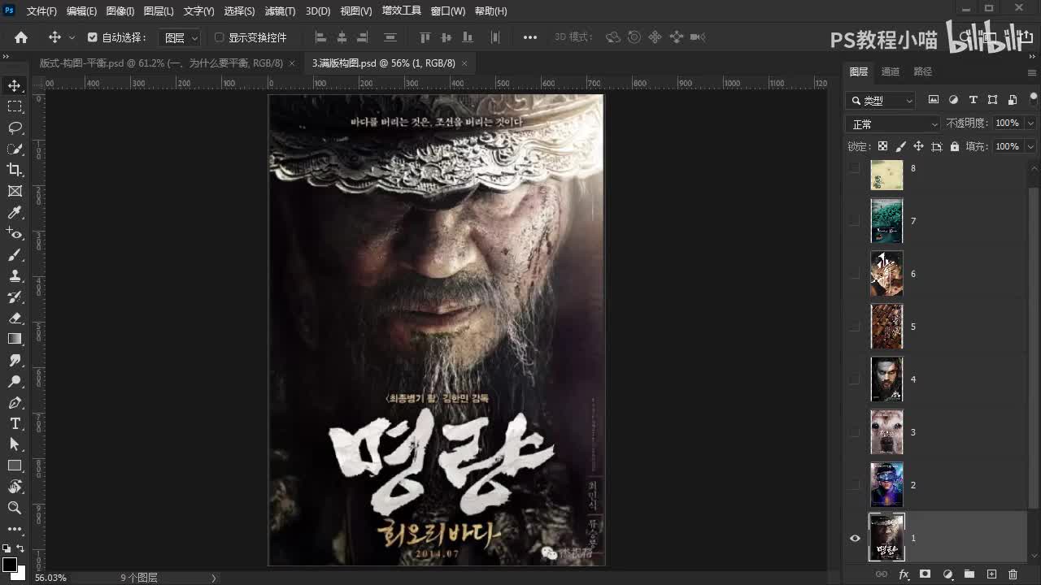The image size is (1041, 585).
Task: Lock transparent pixels button
Action: [x=882, y=146]
